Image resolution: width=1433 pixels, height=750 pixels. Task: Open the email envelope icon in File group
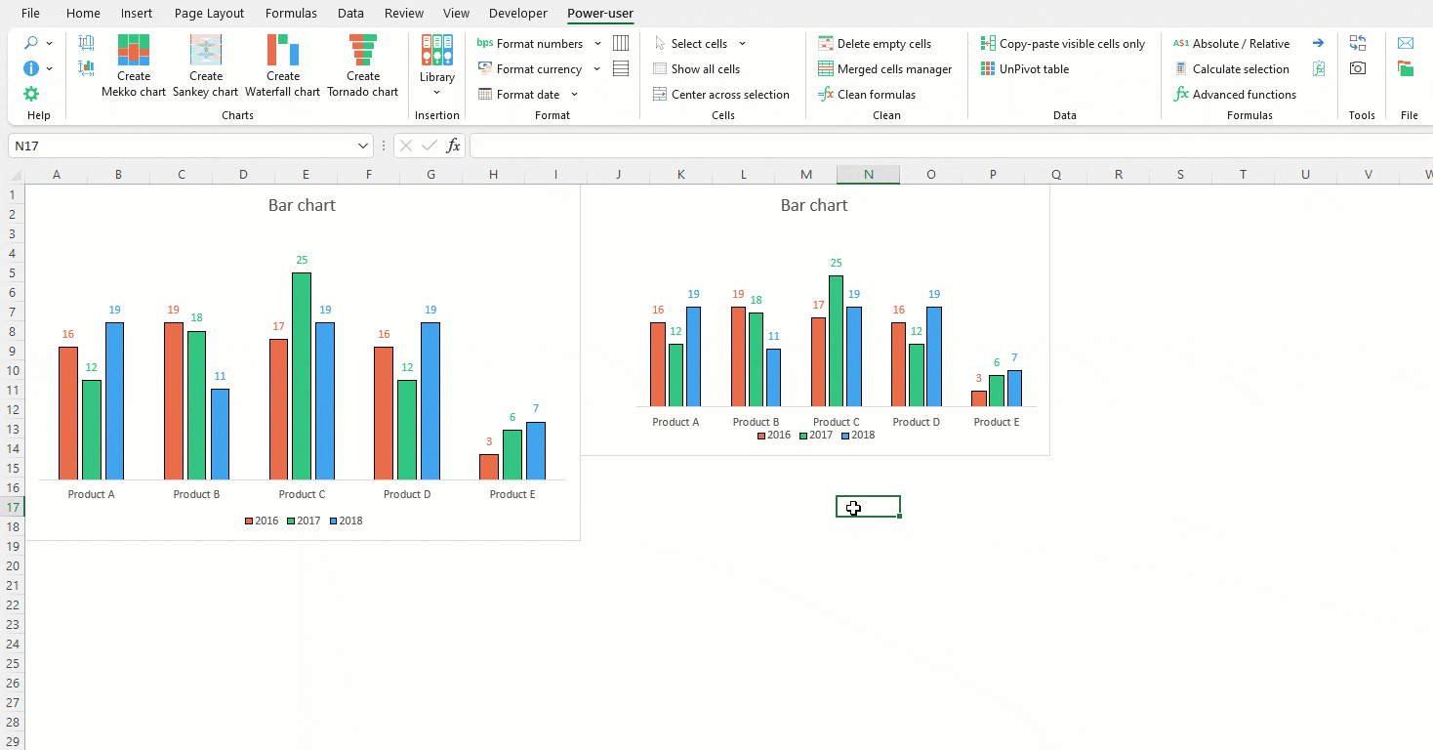[x=1406, y=42]
